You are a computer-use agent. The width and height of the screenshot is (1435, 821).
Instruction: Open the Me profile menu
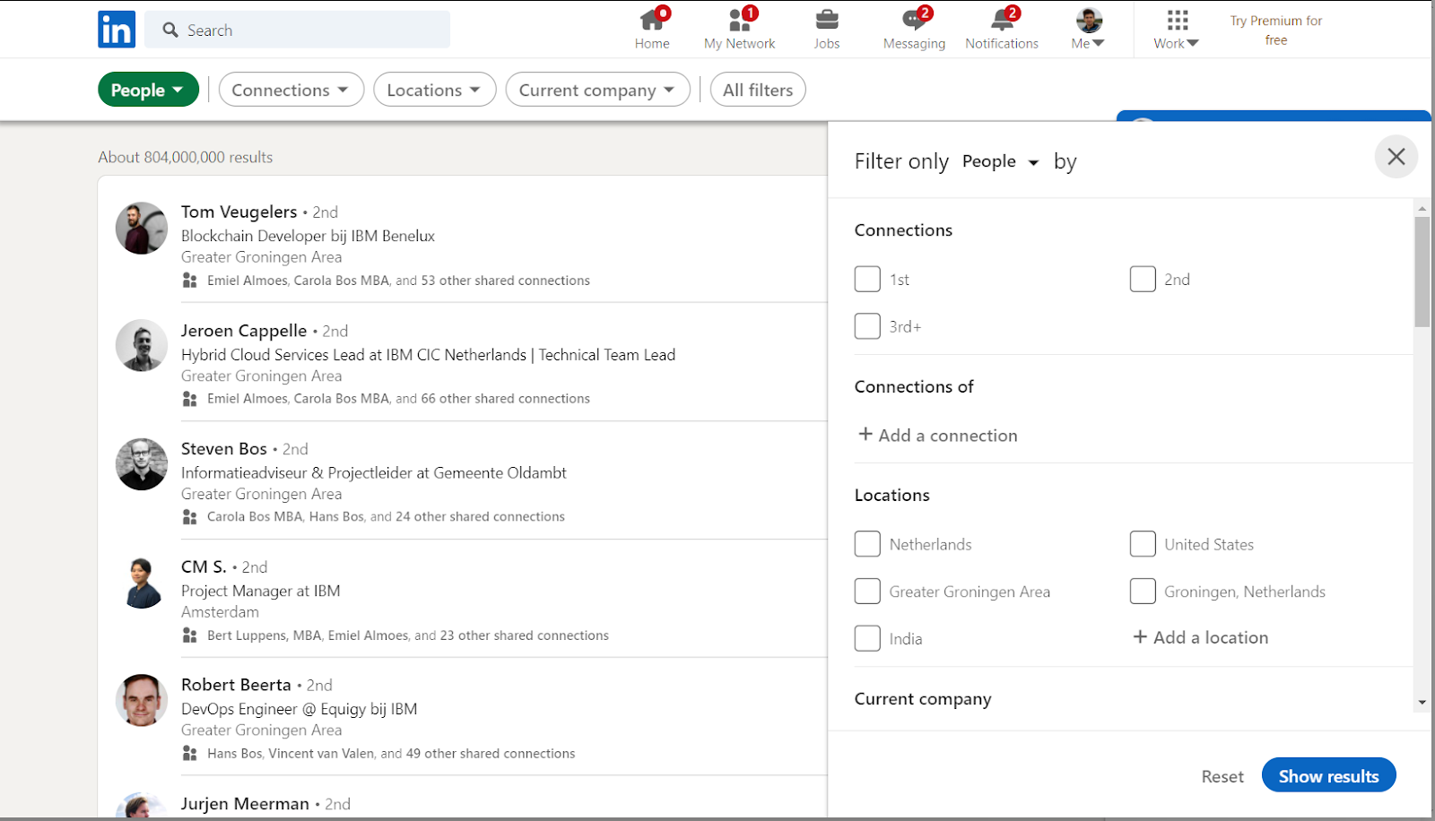(1088, 29)
